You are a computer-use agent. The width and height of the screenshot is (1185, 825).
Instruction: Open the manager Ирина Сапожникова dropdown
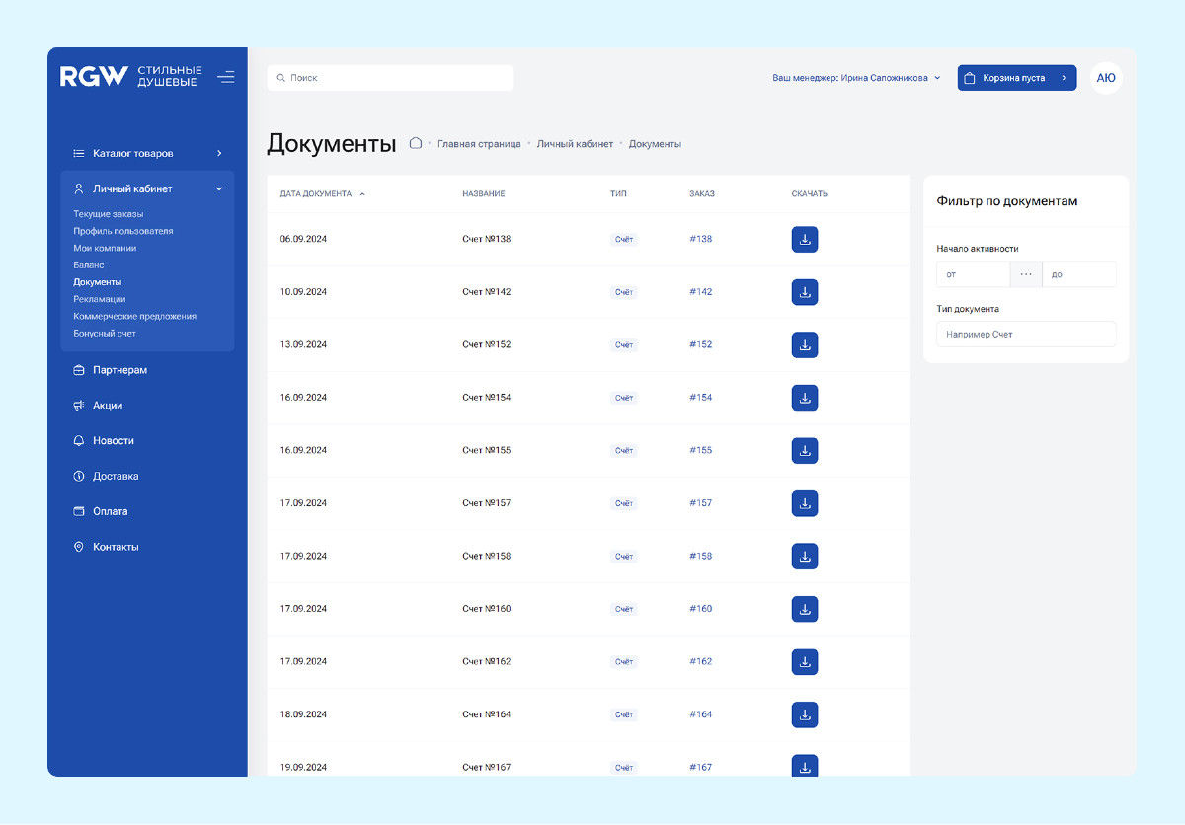856,78
